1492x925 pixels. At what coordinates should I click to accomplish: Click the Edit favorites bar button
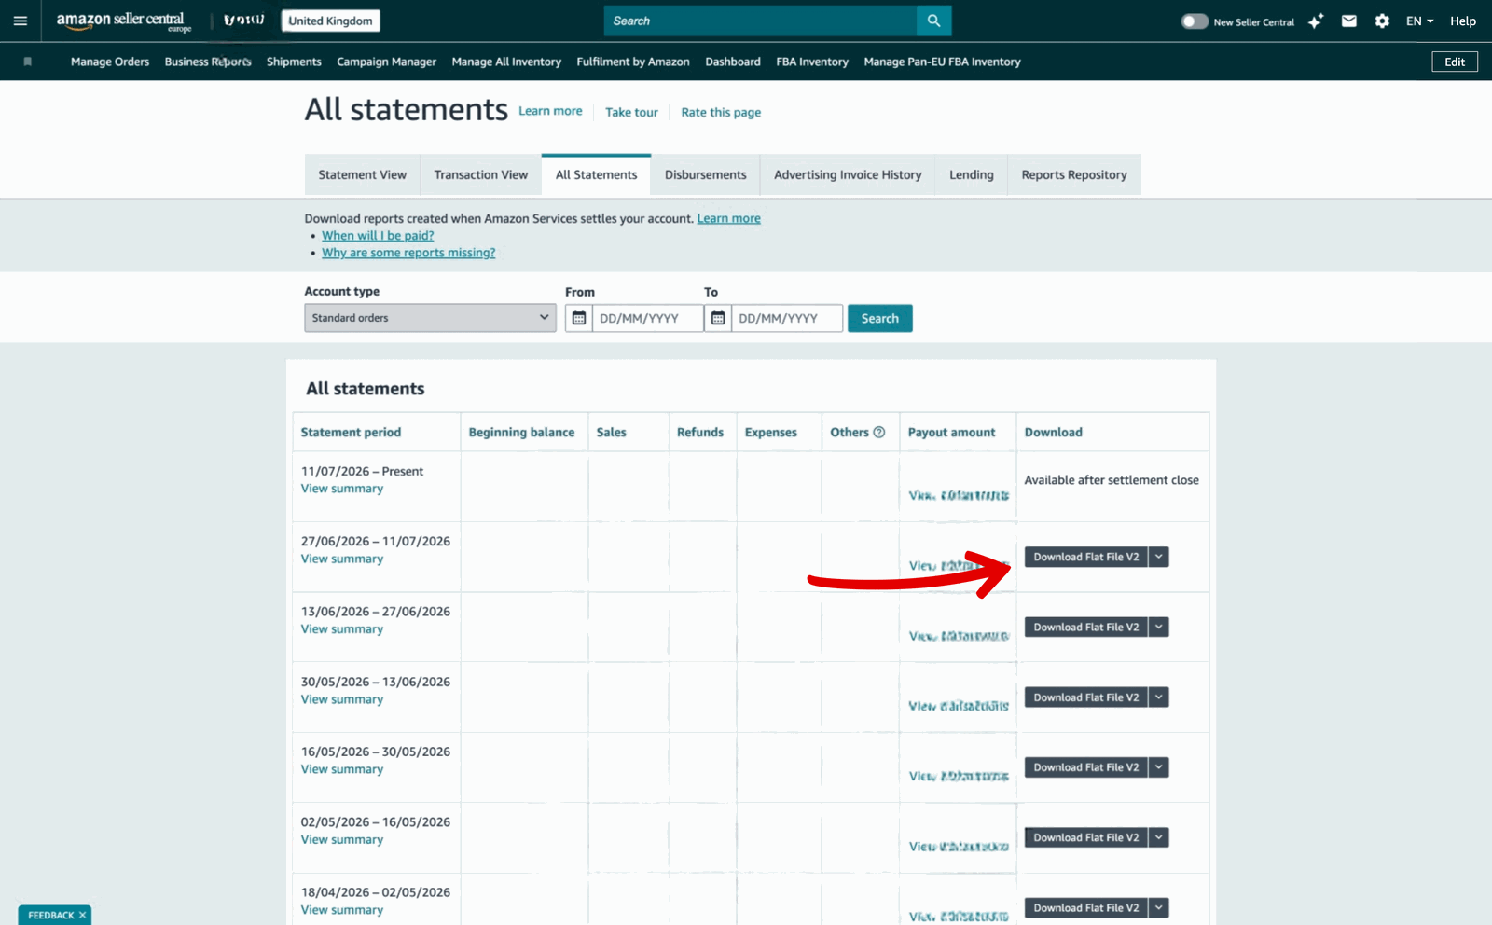click(1455, 62)
